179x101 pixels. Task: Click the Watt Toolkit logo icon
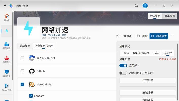coord(11,6)
